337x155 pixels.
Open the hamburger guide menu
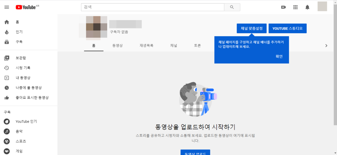tap(7, 7)
